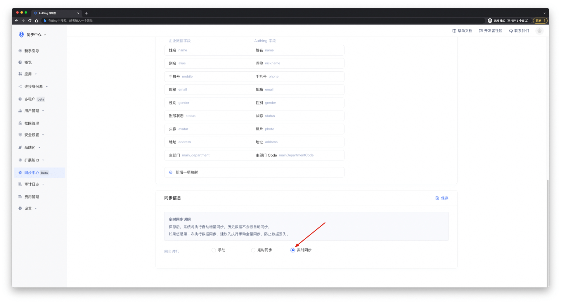Viewport: 561px width, 303px height.
Task: Click the 概览 pie chart icon
Action: 20,62
